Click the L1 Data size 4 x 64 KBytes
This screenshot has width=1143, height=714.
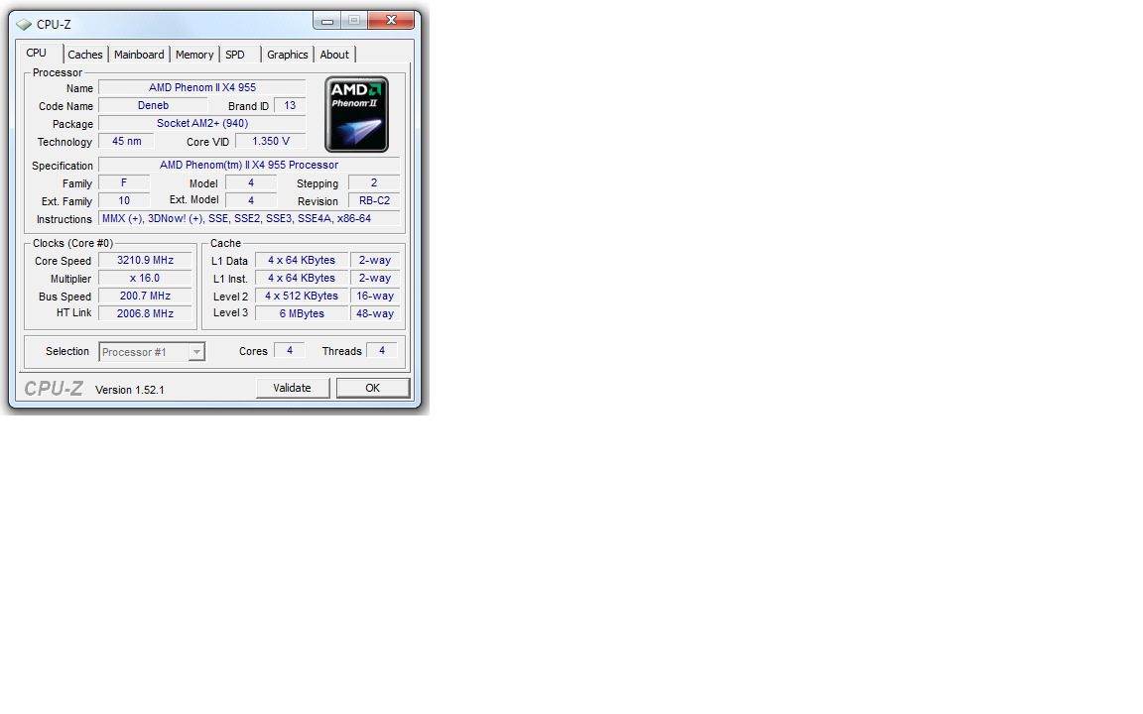302,260
